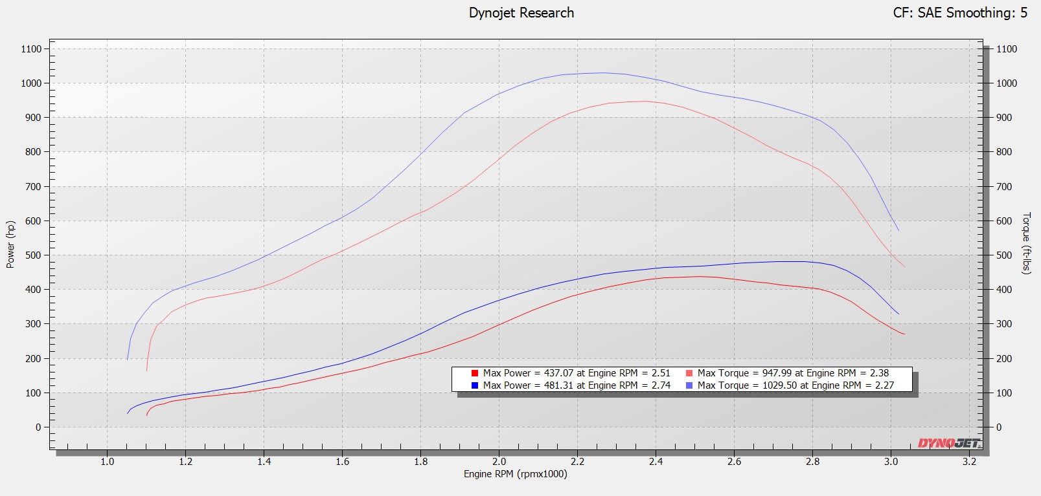This screenshot has height=496, width=1041.
Task: Click the 500 tick on right torque axis
Action: pyautogui.click(x=1004, y=255)
